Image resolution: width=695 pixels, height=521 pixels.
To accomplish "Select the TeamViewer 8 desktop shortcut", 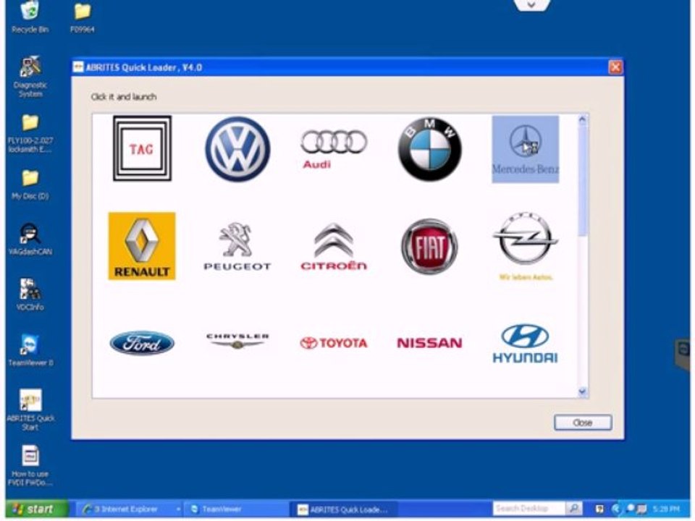I will [x=30, y=350].
